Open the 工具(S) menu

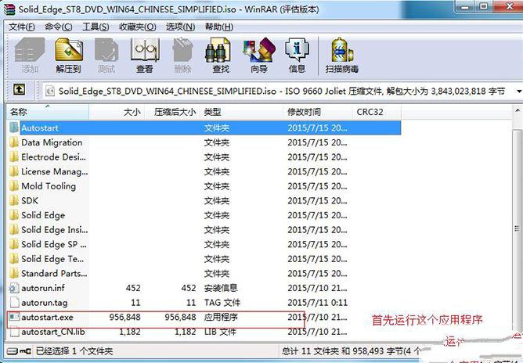(96, 27)
